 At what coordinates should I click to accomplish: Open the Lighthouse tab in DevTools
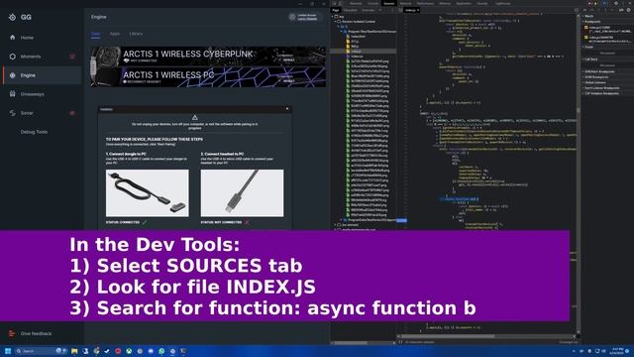[x=503, y=4]
